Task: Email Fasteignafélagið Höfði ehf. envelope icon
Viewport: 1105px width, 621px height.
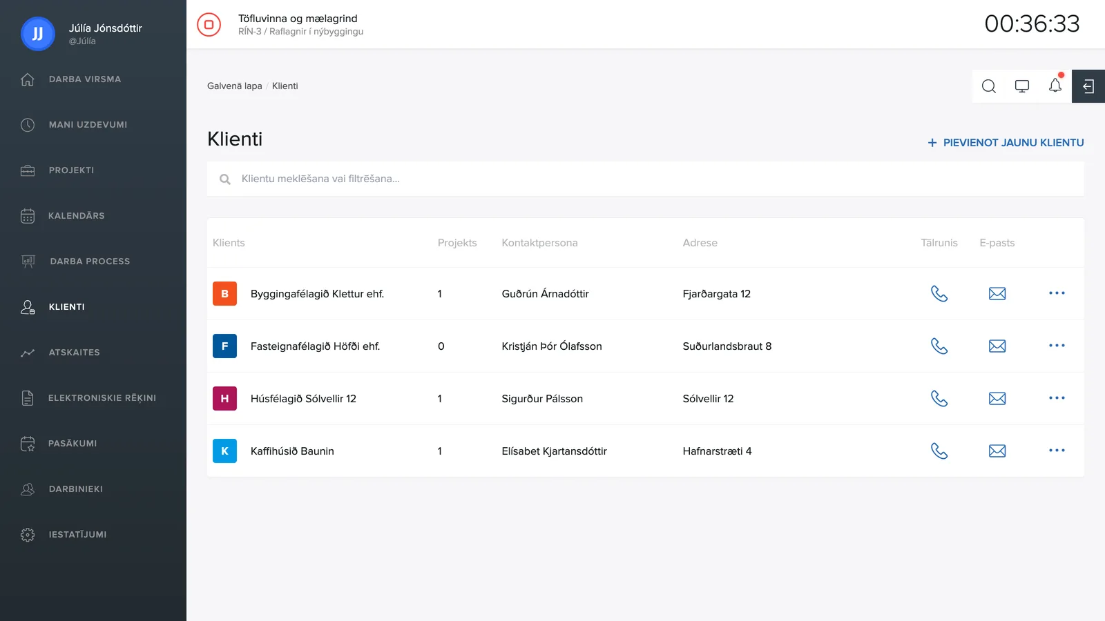Action: [x=997, y=346]
